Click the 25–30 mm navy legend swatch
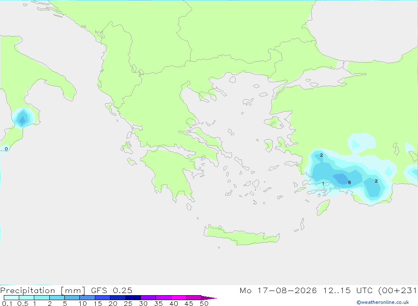 [133, 298]
